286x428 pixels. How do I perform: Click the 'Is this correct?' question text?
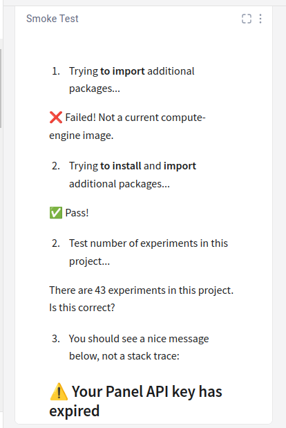tap(82, 308)
